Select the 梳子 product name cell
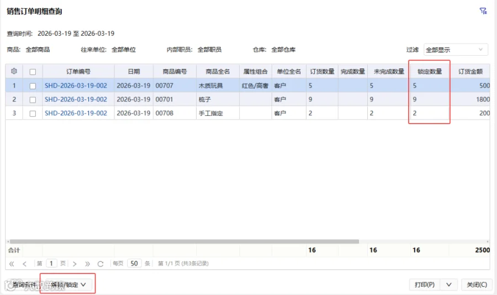The image size is (497, 295). point(218,99)
